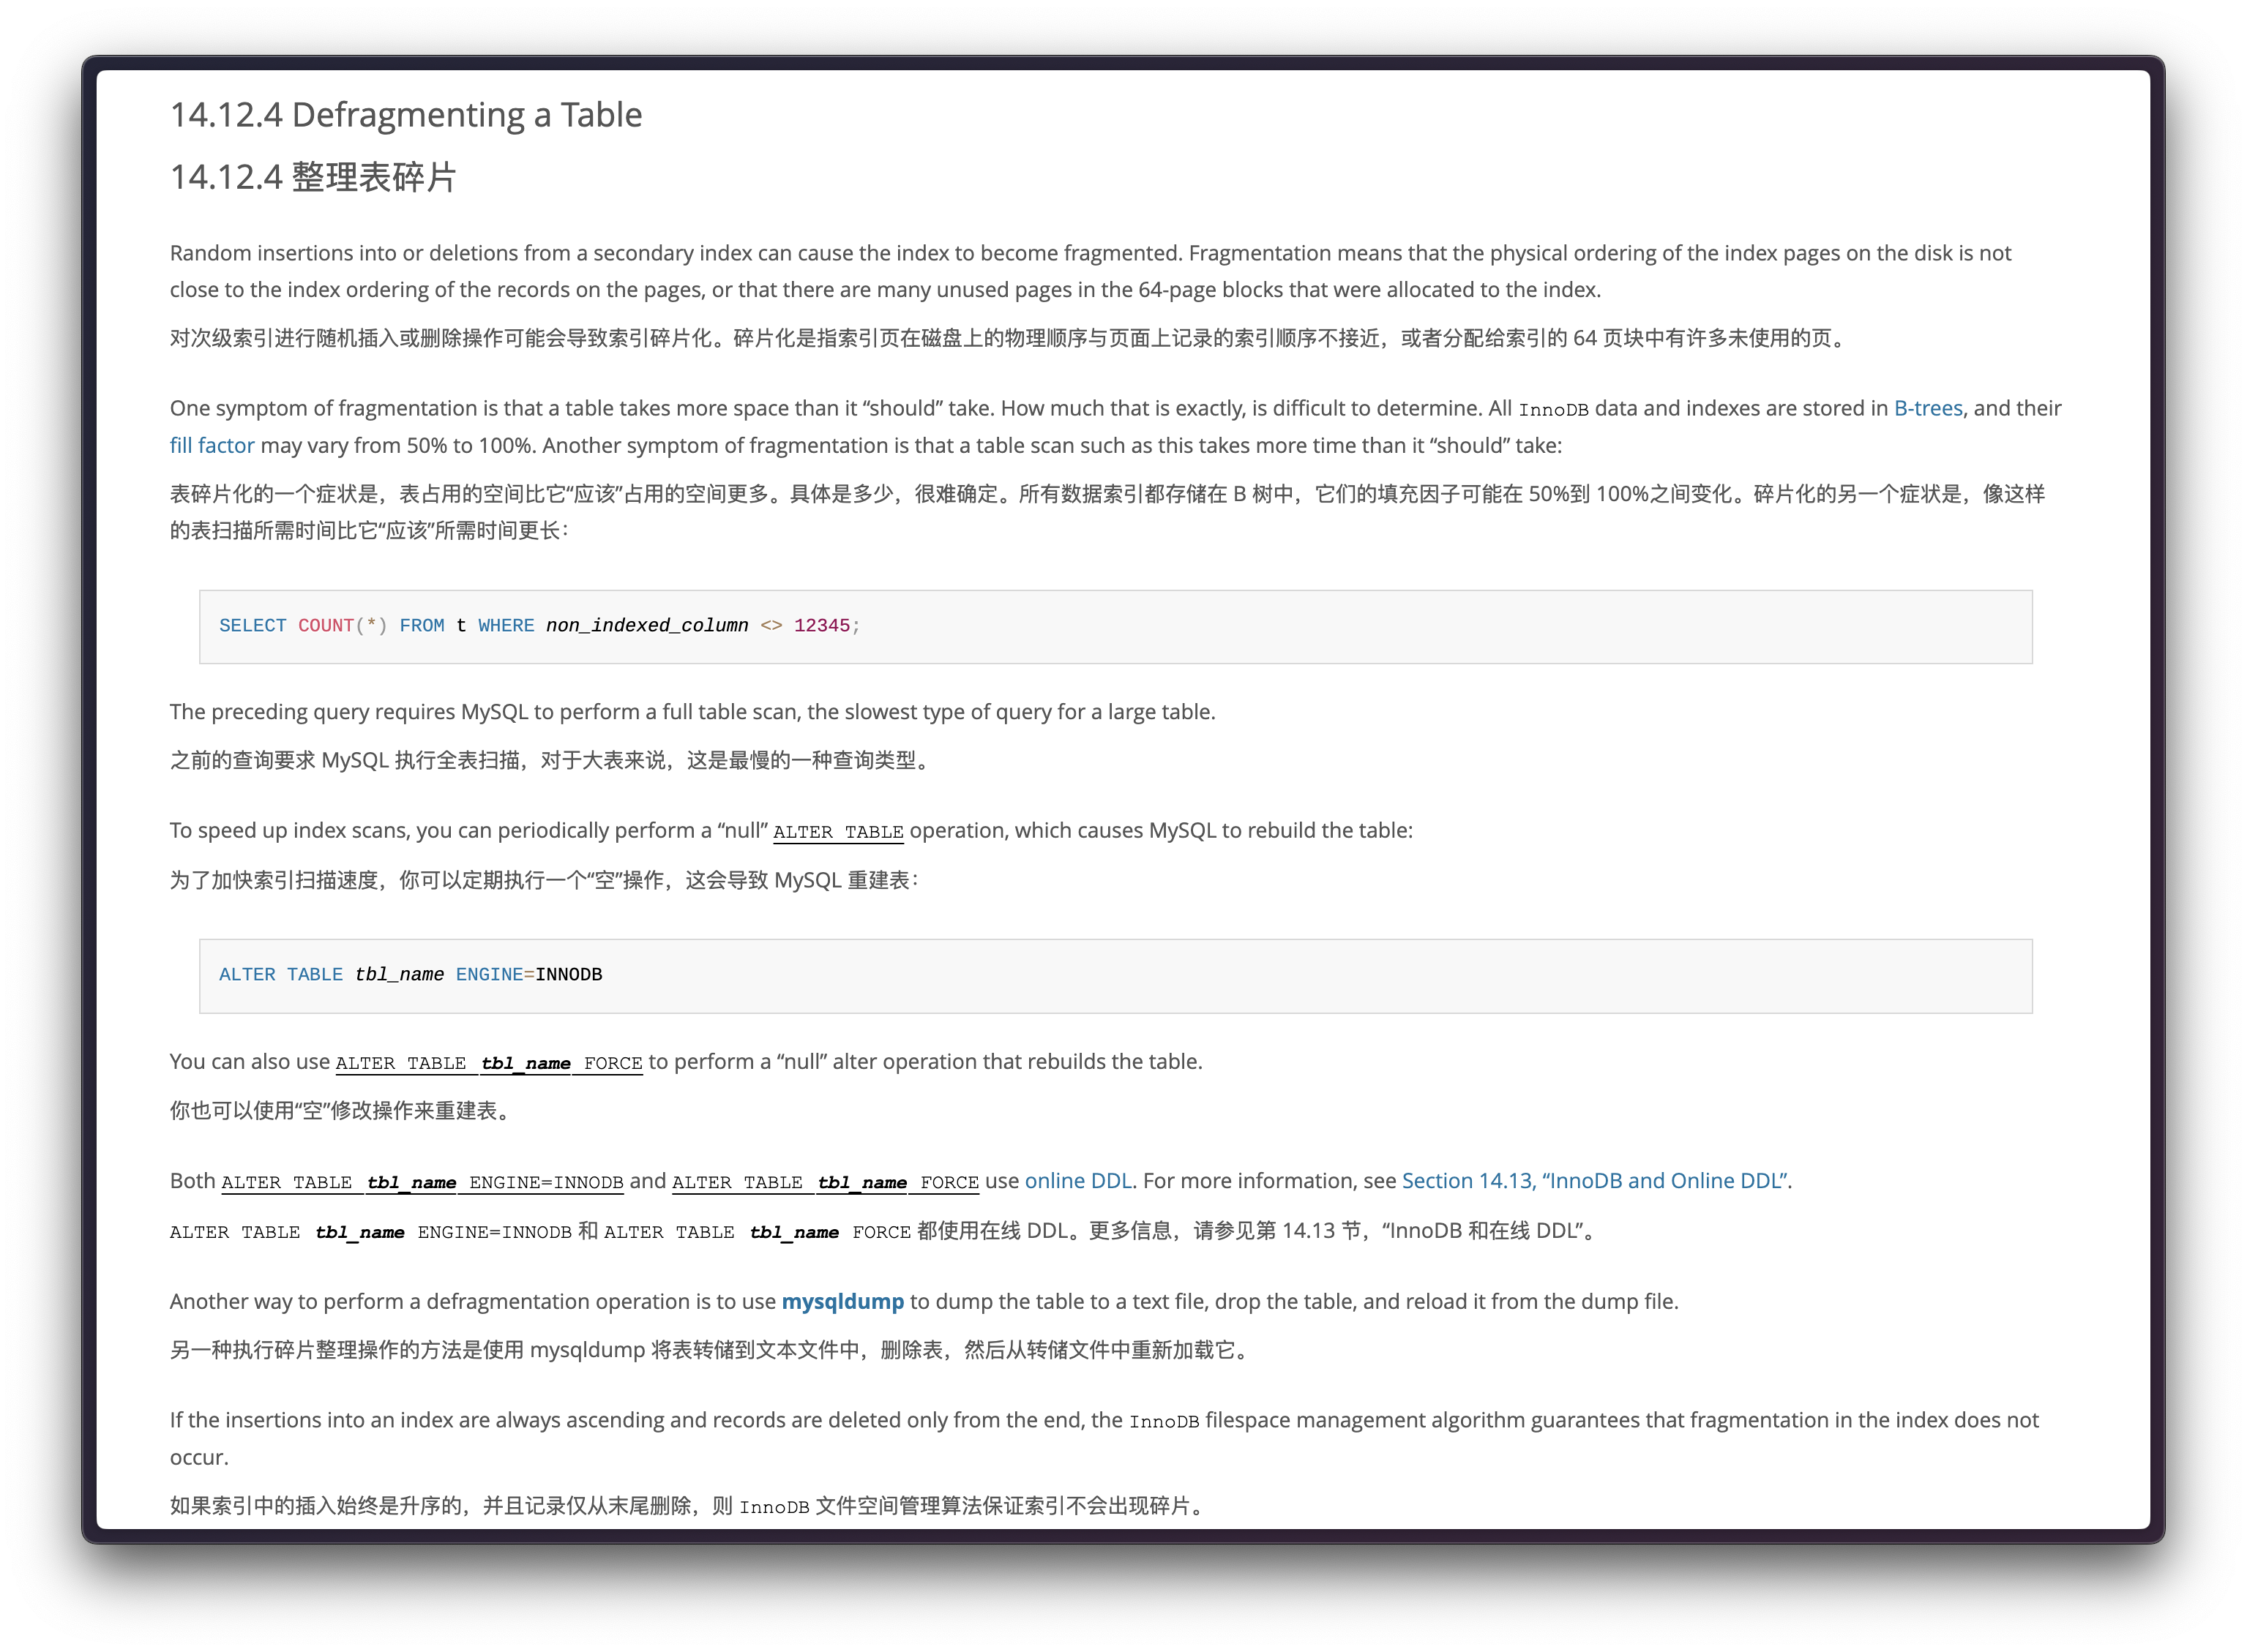2247x1652 pixels.
Task: Open Section 14.13 InnoDB and Online DDL link
Action: 1595,1180
